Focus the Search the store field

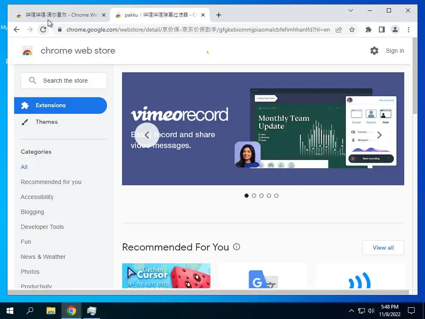pyautogui.click(x=64, y=81)
